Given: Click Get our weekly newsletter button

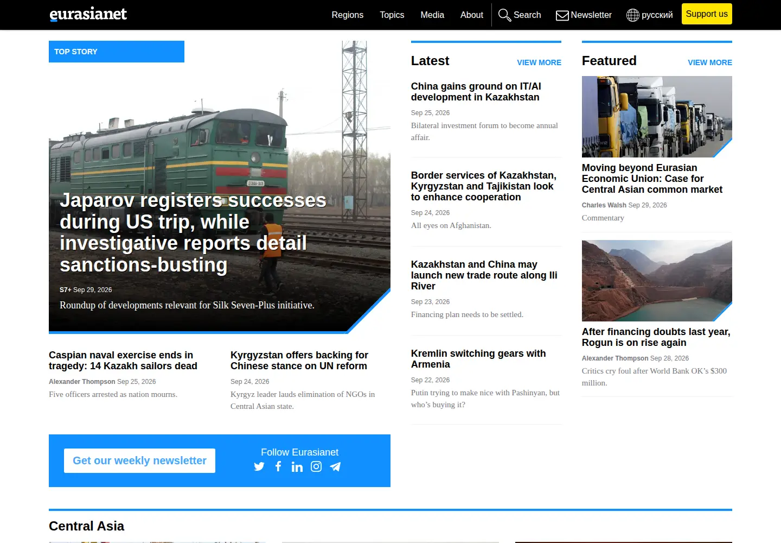Looking at the screenshot, I should click(x=139, y=460).
